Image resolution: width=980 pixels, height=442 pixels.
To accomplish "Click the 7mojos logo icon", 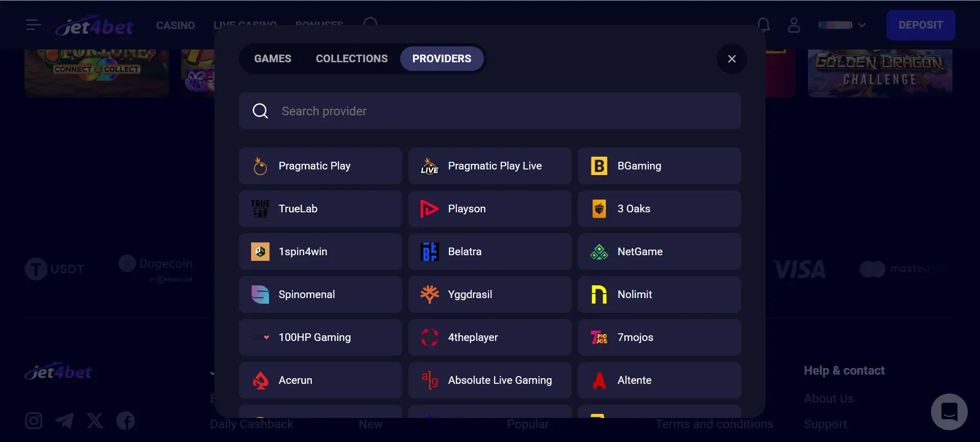I will point(599,337).
